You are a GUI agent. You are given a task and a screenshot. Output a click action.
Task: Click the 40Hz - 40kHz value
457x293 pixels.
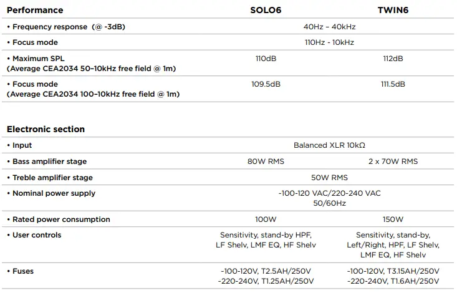pyautogui.click(x=329, y=27)
